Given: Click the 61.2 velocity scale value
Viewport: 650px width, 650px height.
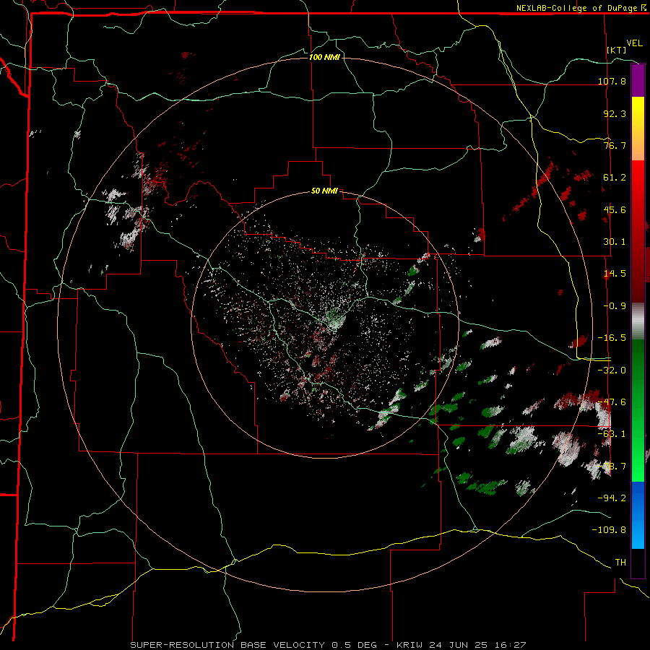Looking at the screenshot, I should pos(615,178).
